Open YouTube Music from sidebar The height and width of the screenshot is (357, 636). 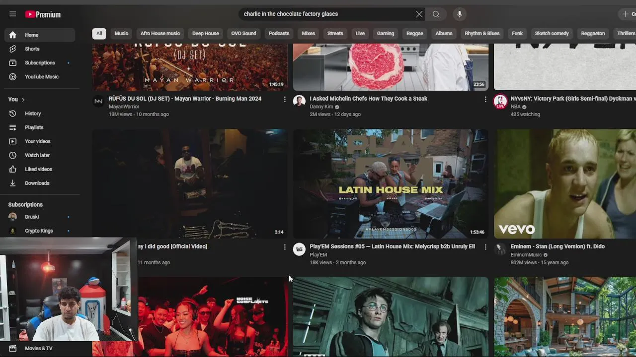pos(40,76)
